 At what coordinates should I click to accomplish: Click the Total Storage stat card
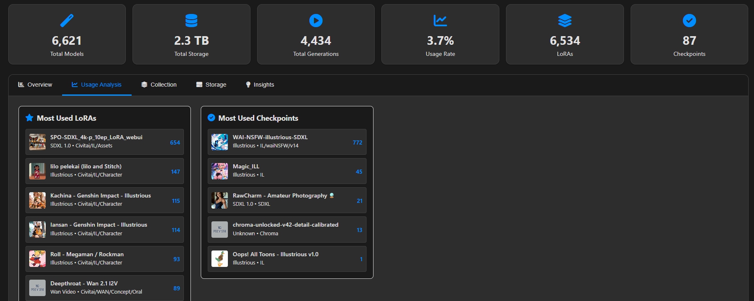tap(191, 34)
